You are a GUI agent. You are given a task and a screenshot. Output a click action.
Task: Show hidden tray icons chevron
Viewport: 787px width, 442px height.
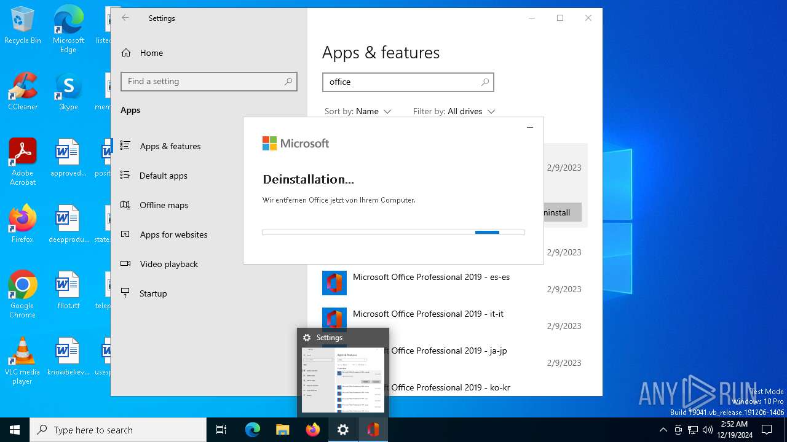pyautogui.click(x=663, y=430)
